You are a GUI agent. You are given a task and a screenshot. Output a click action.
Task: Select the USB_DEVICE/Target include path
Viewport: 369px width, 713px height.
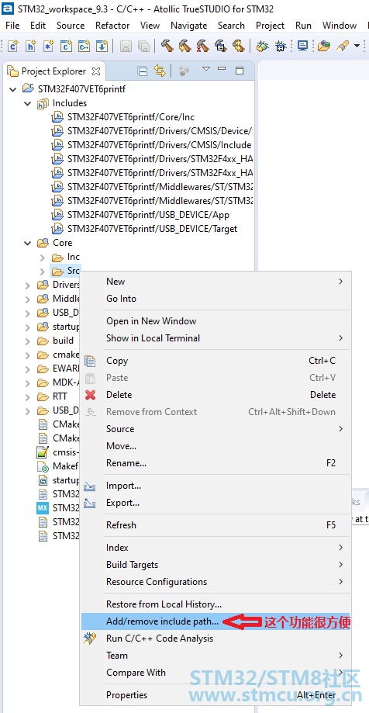152,229
